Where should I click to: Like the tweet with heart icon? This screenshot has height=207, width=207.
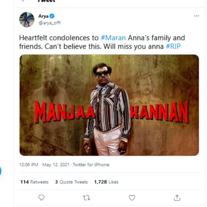tap(132, 198)
